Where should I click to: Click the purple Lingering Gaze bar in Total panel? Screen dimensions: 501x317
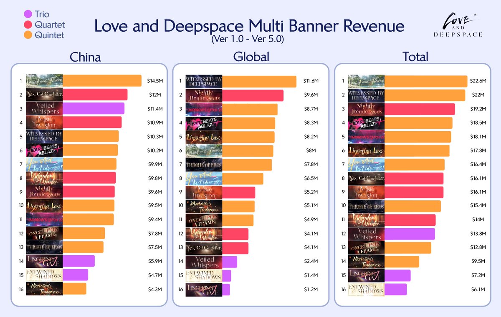click(x=397, y=275)
